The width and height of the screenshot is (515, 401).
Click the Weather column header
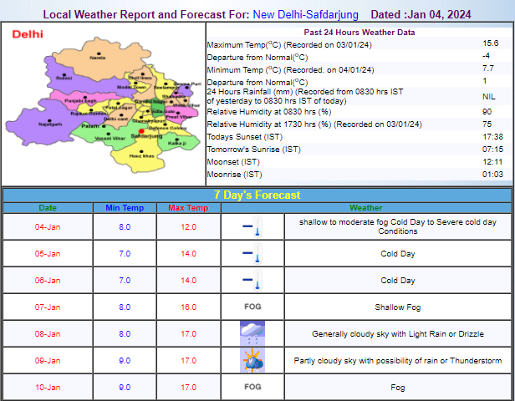(x=366, y=208)
